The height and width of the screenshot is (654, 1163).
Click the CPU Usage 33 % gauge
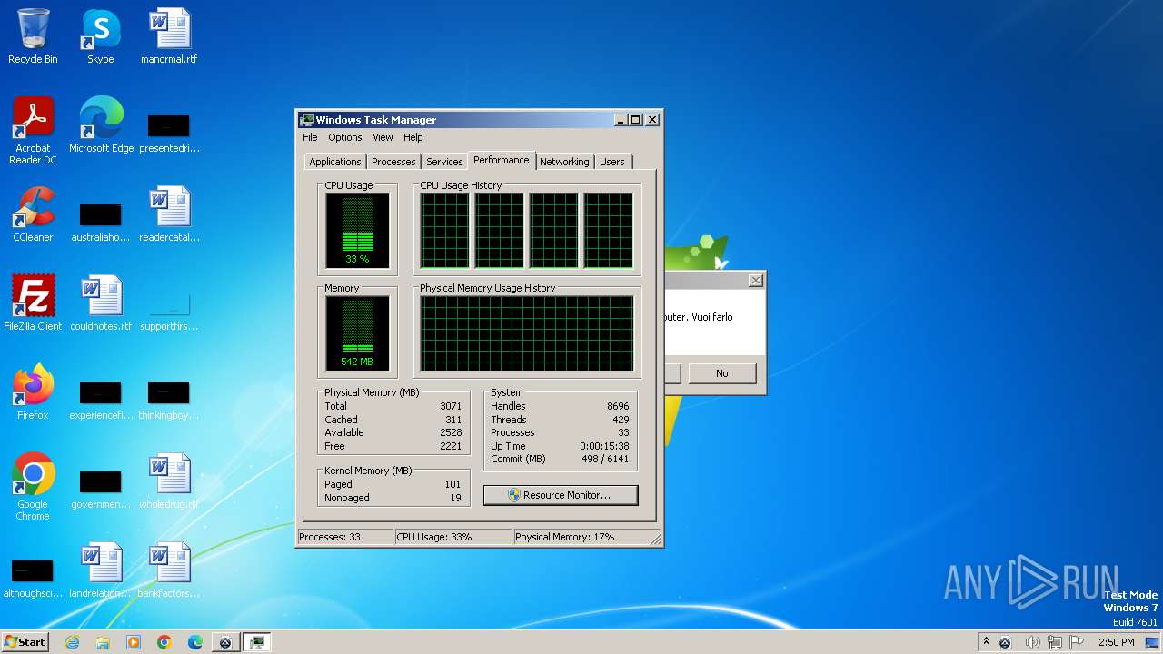click(x=357, y=231)
